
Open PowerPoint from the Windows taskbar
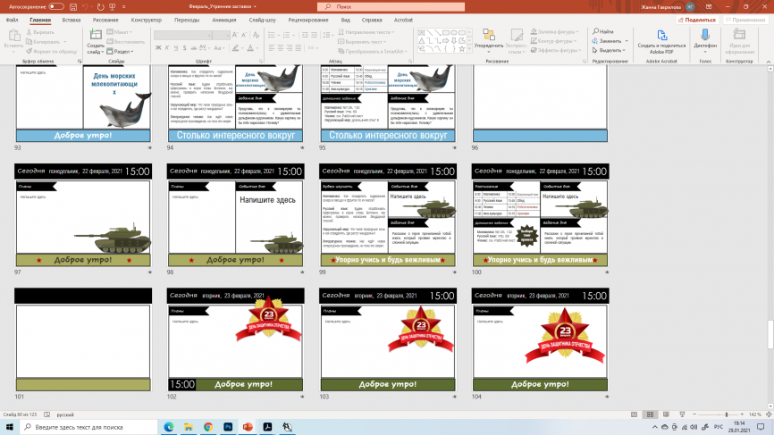(x=248, y=428)
